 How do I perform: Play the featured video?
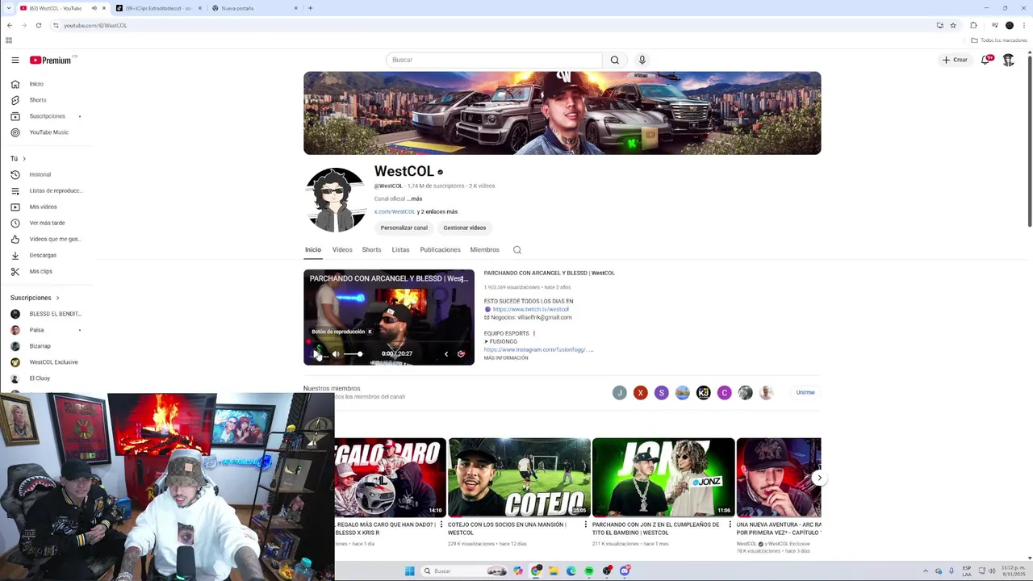click(x=316, y=353)
